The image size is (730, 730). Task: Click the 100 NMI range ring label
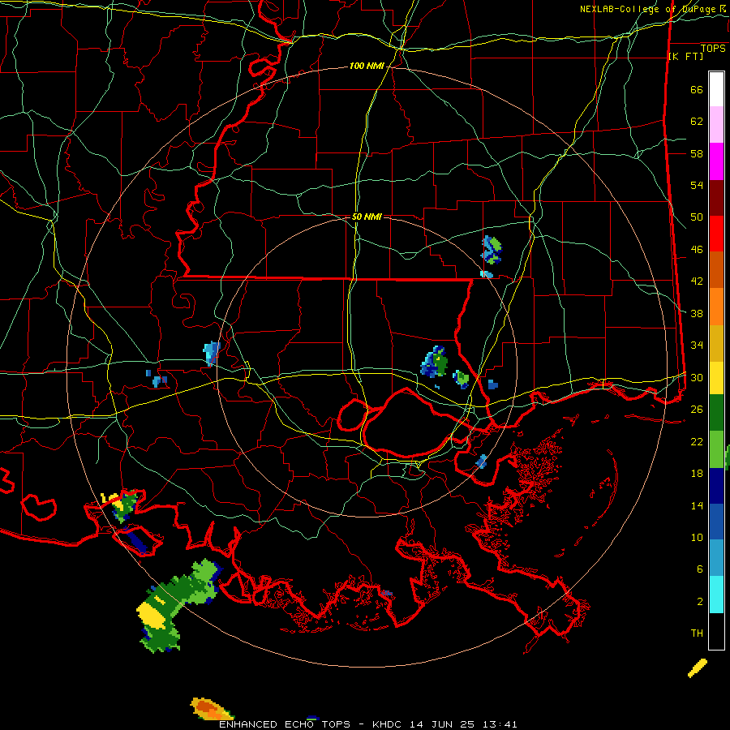coord(367,67)
